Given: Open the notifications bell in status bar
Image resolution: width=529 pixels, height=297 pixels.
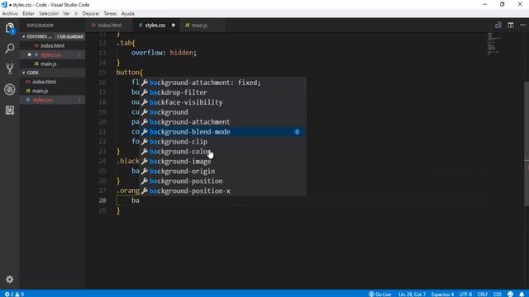Looking at the screenshot, I should [x=522, y=294].
